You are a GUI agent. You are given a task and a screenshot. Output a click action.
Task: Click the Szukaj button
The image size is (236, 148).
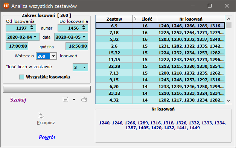point(18,100)
